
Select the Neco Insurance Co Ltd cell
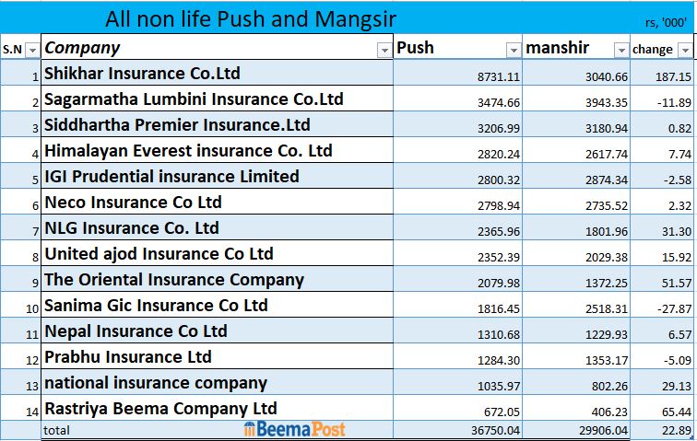(218, 203)
